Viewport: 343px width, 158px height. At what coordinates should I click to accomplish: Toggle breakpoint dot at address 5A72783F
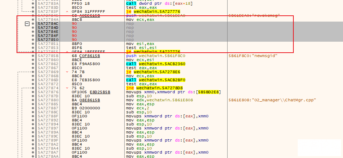33,12
